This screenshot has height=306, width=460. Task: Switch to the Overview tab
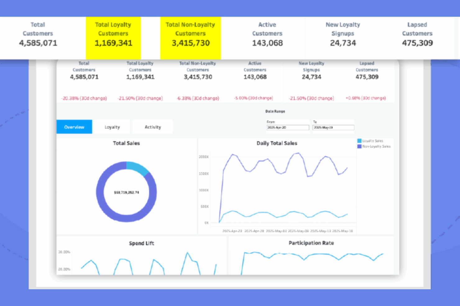(74, 127)
